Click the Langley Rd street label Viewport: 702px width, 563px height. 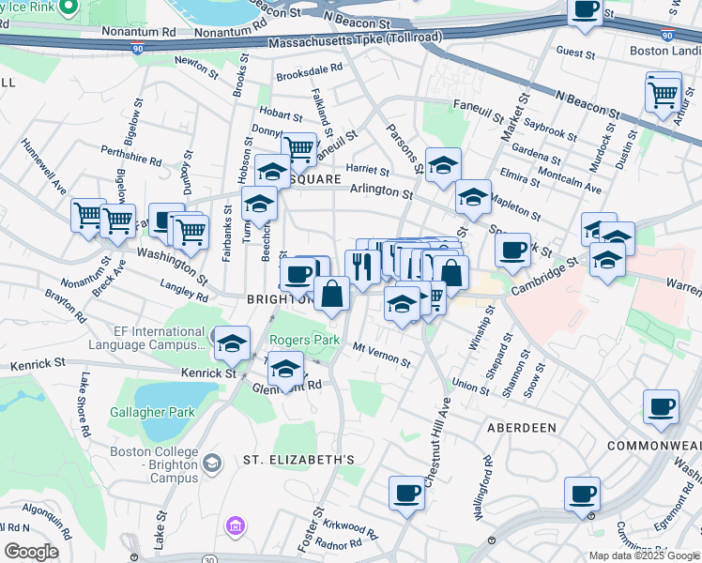point(184,291)
